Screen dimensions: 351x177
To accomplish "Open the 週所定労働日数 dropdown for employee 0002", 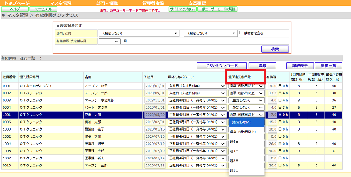I will pyautogui.click(x=246, y=93).
